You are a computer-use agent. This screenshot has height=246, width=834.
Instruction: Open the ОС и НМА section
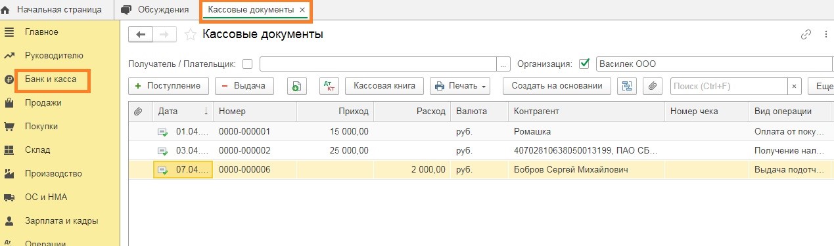click(x=46, y=197)
